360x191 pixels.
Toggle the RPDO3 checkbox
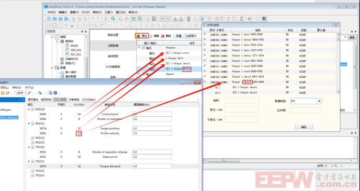click(x=33, y=142)
